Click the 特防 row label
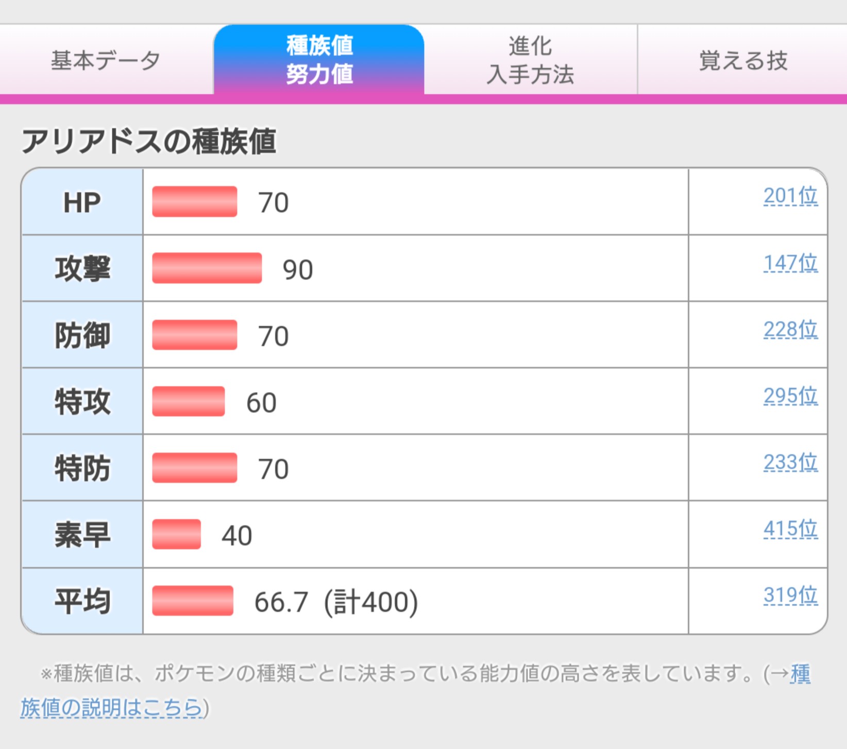847x749 pixels. point(82,468)
